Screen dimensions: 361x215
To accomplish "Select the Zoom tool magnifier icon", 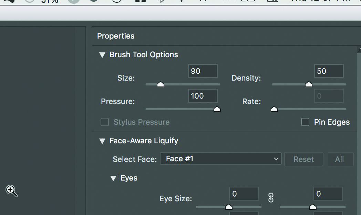I will [x=11, y=190].
